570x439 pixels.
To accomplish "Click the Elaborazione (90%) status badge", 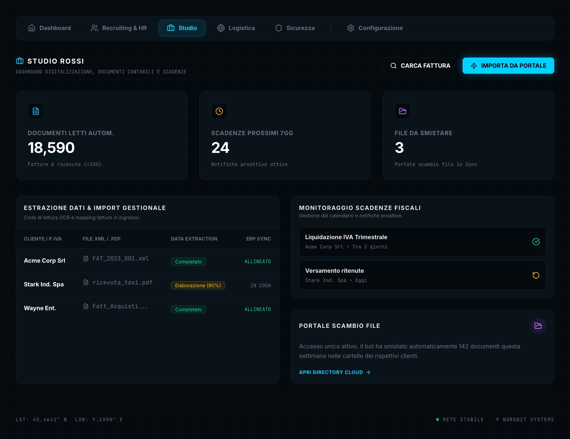I will click(198, 285).
